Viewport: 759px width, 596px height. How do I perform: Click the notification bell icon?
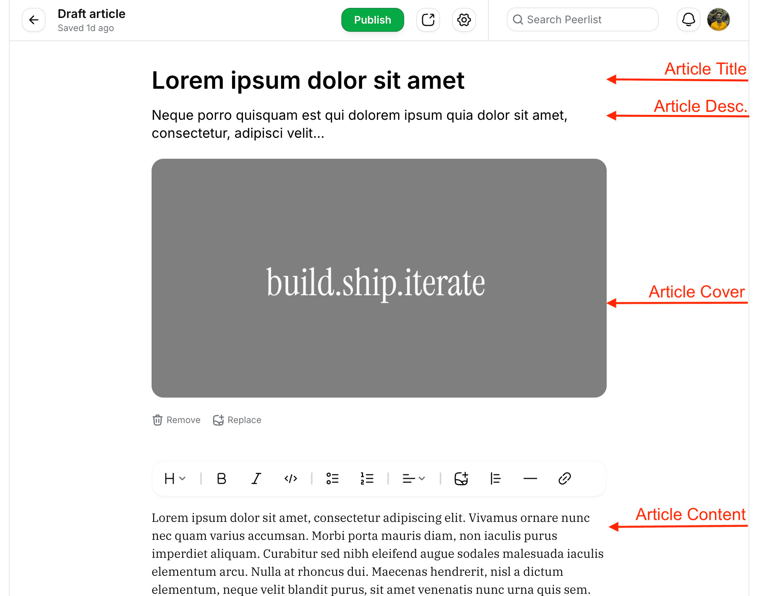[x=689, y=20]
